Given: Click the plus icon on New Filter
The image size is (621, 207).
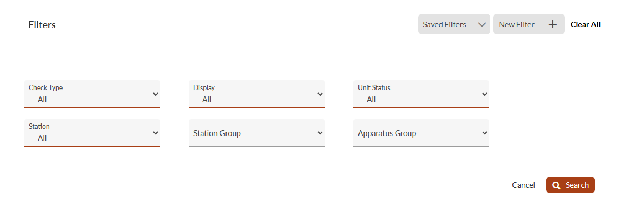Looking at the screenshot, I should (552, 24).
